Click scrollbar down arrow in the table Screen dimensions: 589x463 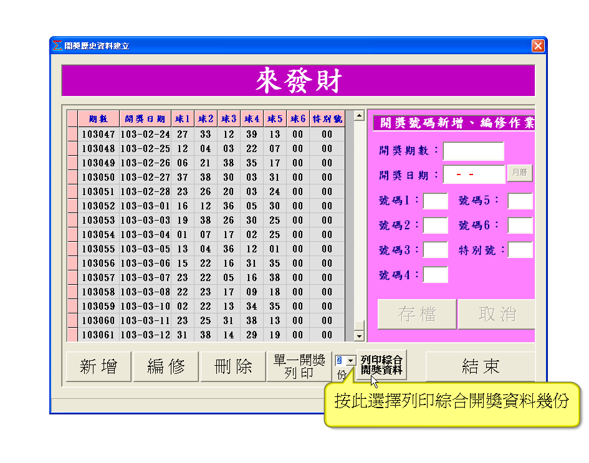pos(359,337)
